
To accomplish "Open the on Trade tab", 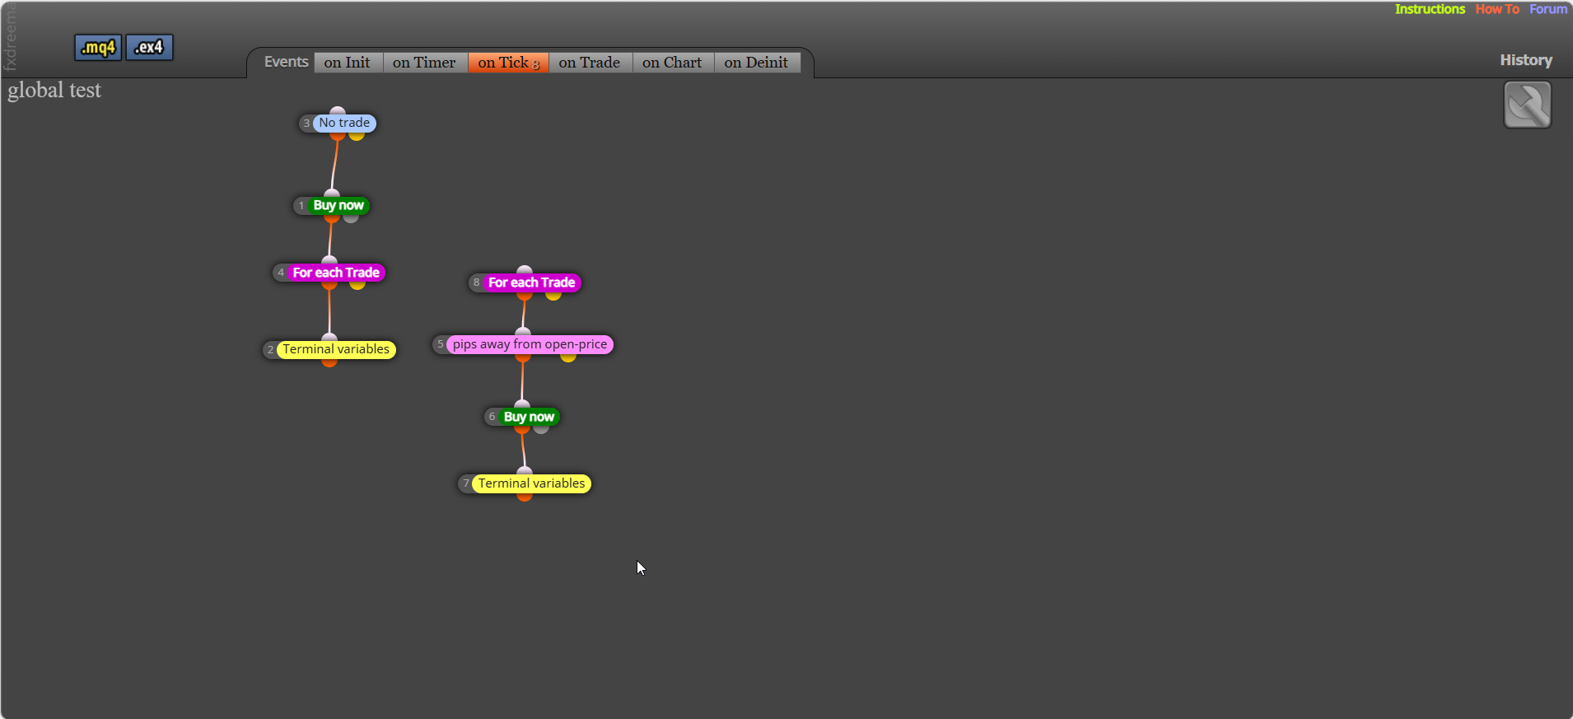I will pos(590,63).
